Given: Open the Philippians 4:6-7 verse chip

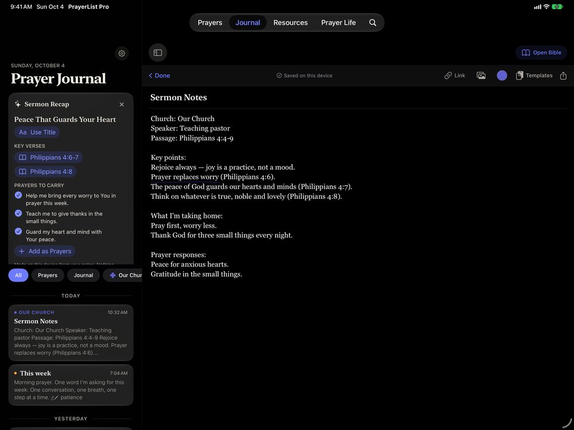Looking at the screenshot, I should coord(48,158).
